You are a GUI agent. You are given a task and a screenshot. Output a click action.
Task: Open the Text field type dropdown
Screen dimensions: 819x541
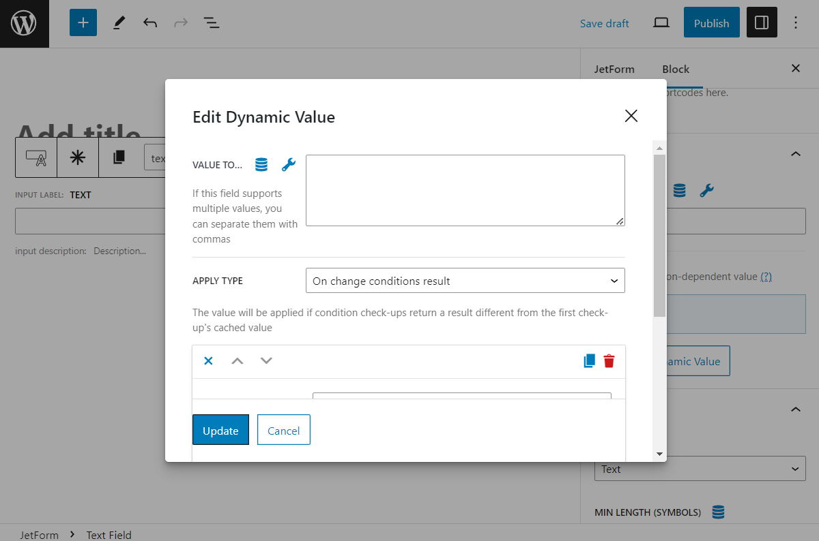pyautogui.click(x=700, y=469)
